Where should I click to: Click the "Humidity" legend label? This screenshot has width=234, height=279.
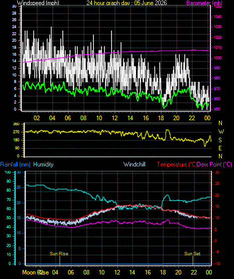(x=43, y=164)
